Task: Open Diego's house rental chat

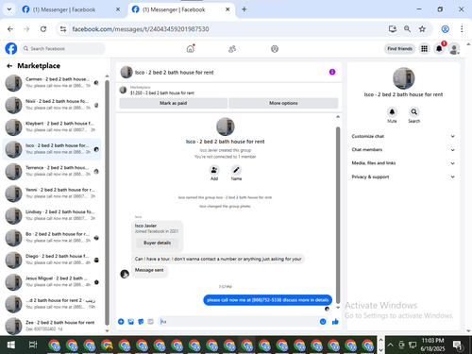Action: (x=52, y=260)
